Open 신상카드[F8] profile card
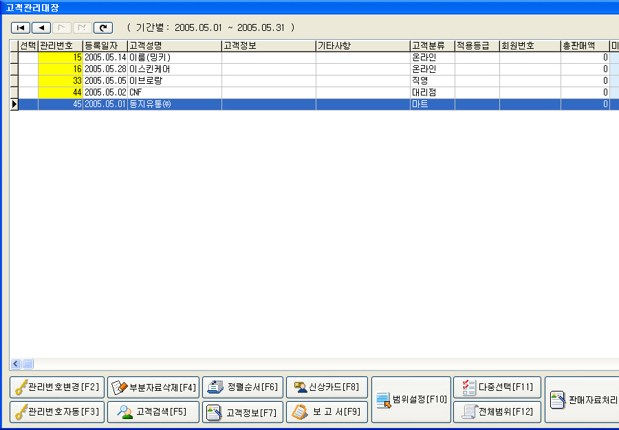Screen dimensions: 619x430 tap(327, 387)
